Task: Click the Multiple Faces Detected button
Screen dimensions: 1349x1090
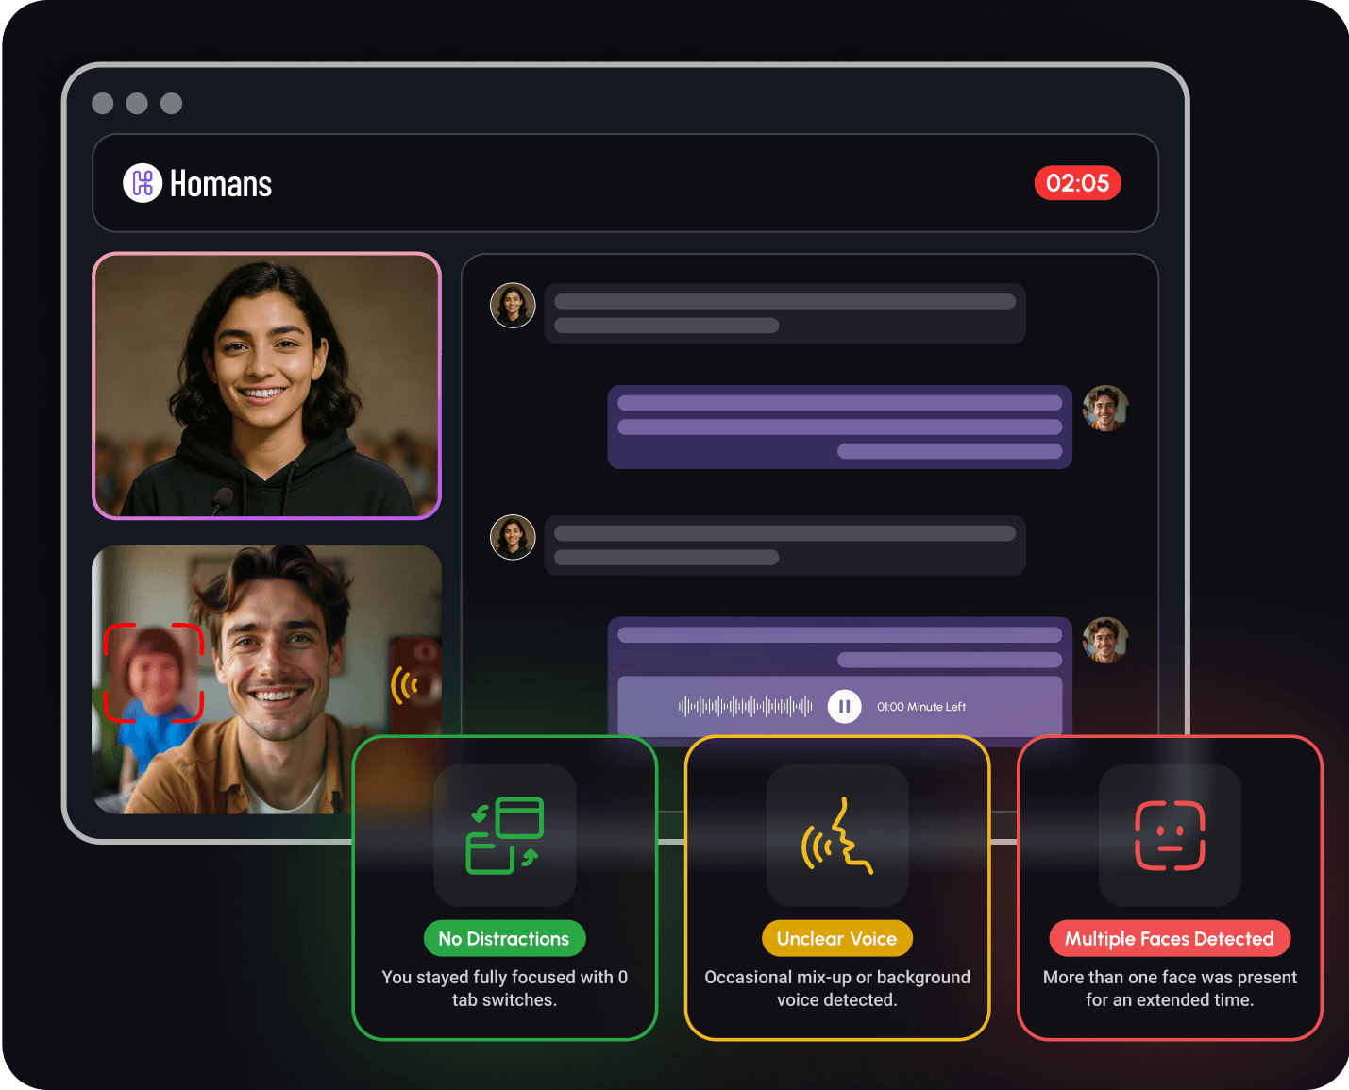Action: click(x=1169, y=938)
